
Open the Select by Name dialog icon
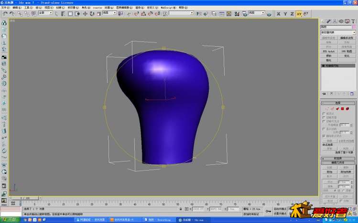[63, 14]
